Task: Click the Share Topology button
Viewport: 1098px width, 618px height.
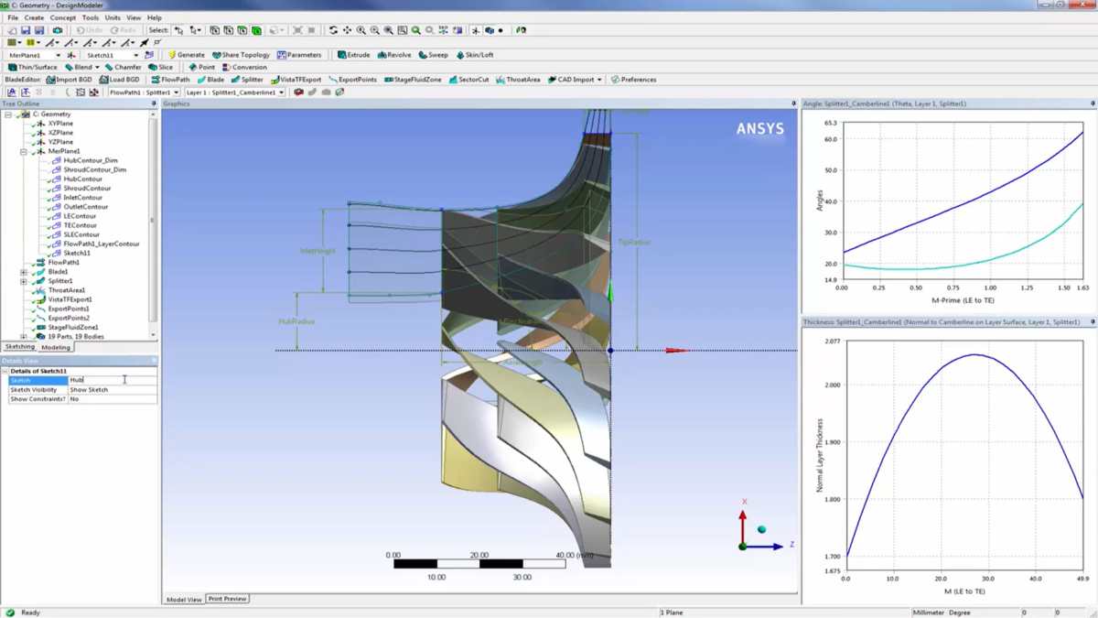Action: tap(241, 55)
